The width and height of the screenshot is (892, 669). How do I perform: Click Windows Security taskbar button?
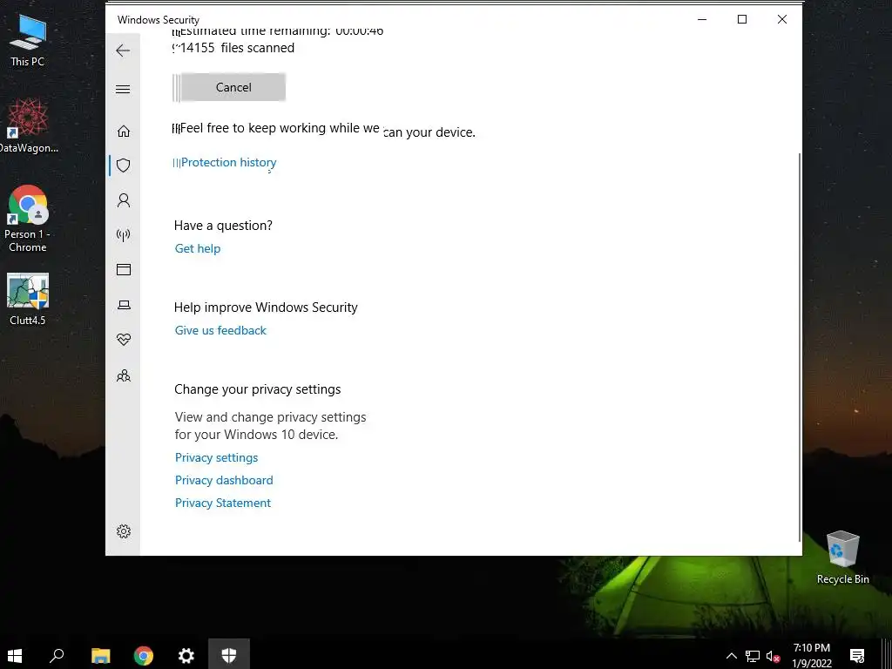229,655
